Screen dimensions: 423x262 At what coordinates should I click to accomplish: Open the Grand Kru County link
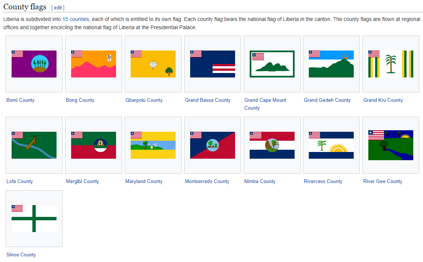pyautogui.click(x=383, y=100)
